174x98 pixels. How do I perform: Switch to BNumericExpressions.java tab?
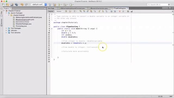coord(99,8)
